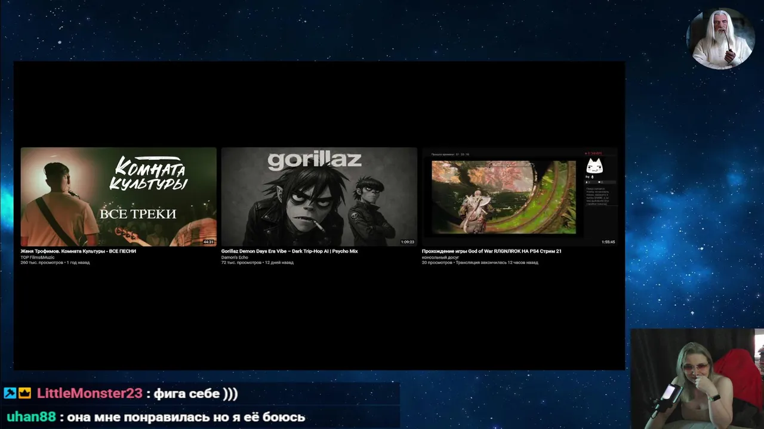Open the 'Прохождение игры God of War' title

point(492,251)
